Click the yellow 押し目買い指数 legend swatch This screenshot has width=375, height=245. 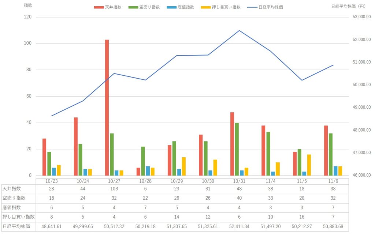pyautogui.click(x=206, y=7)
